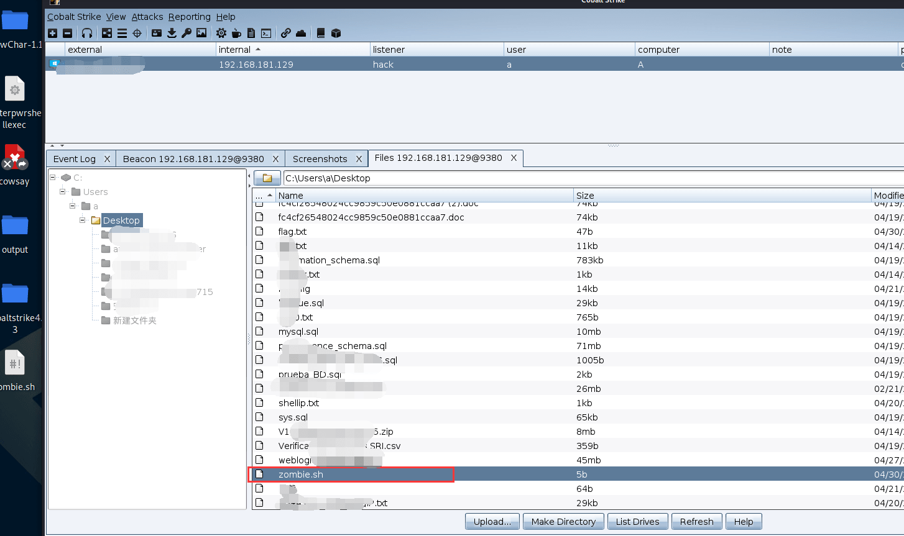Open Scripted Web Delivery terminal icon

coord(266,33)
